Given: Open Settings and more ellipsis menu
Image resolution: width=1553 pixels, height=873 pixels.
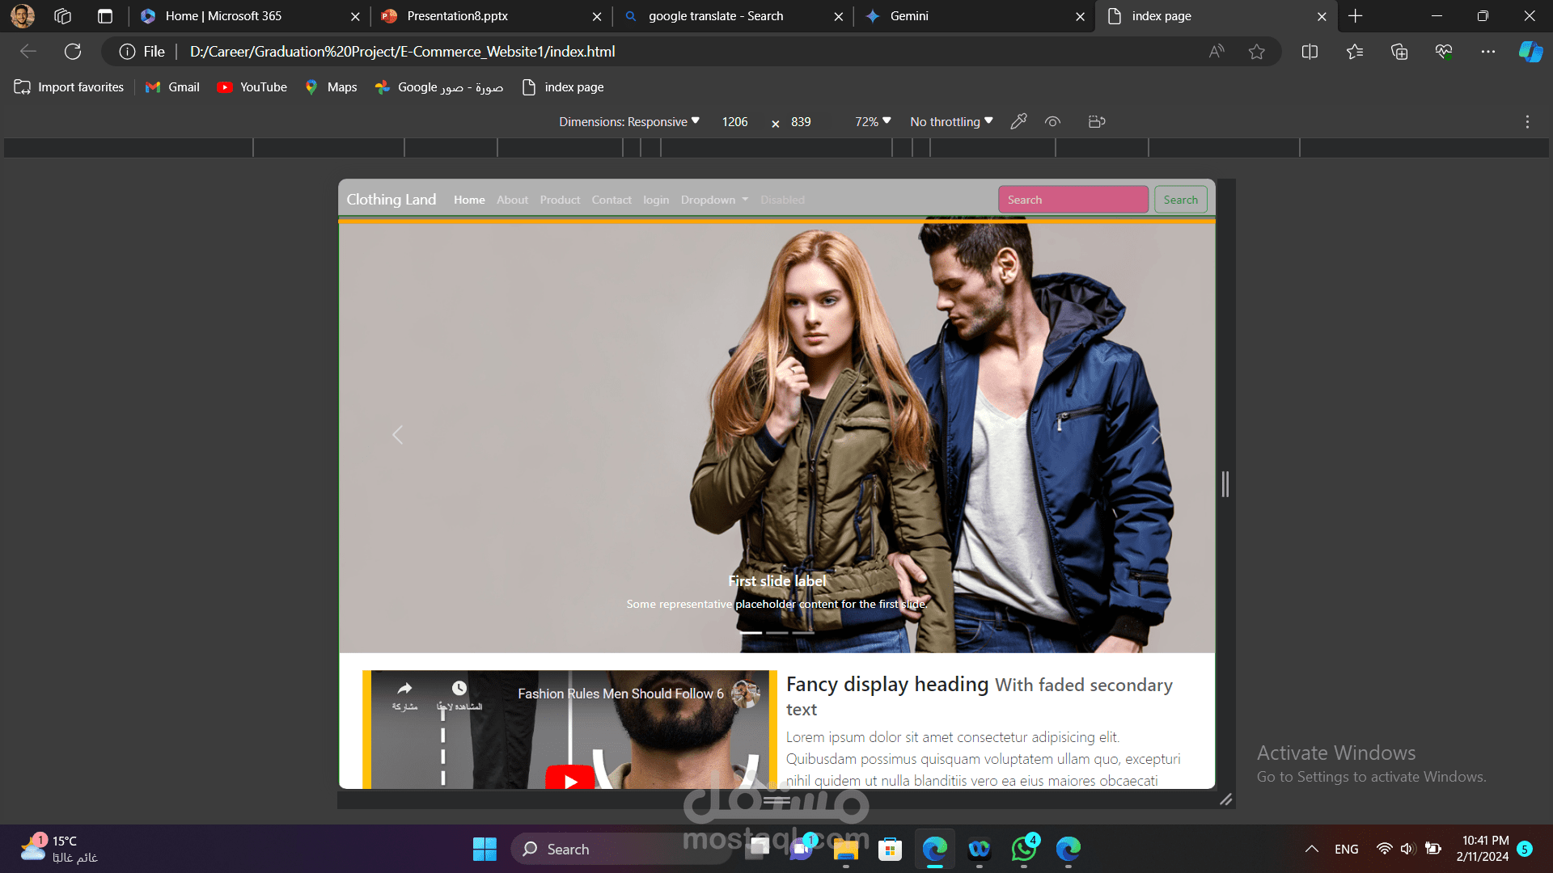Looking at the screenshot, I should pyautogui.click(x=1488, y=52).
